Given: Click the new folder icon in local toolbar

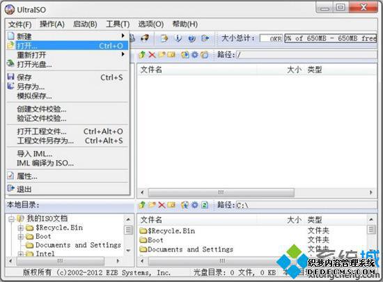Looking at the screenshot, I should click(152, 205).
